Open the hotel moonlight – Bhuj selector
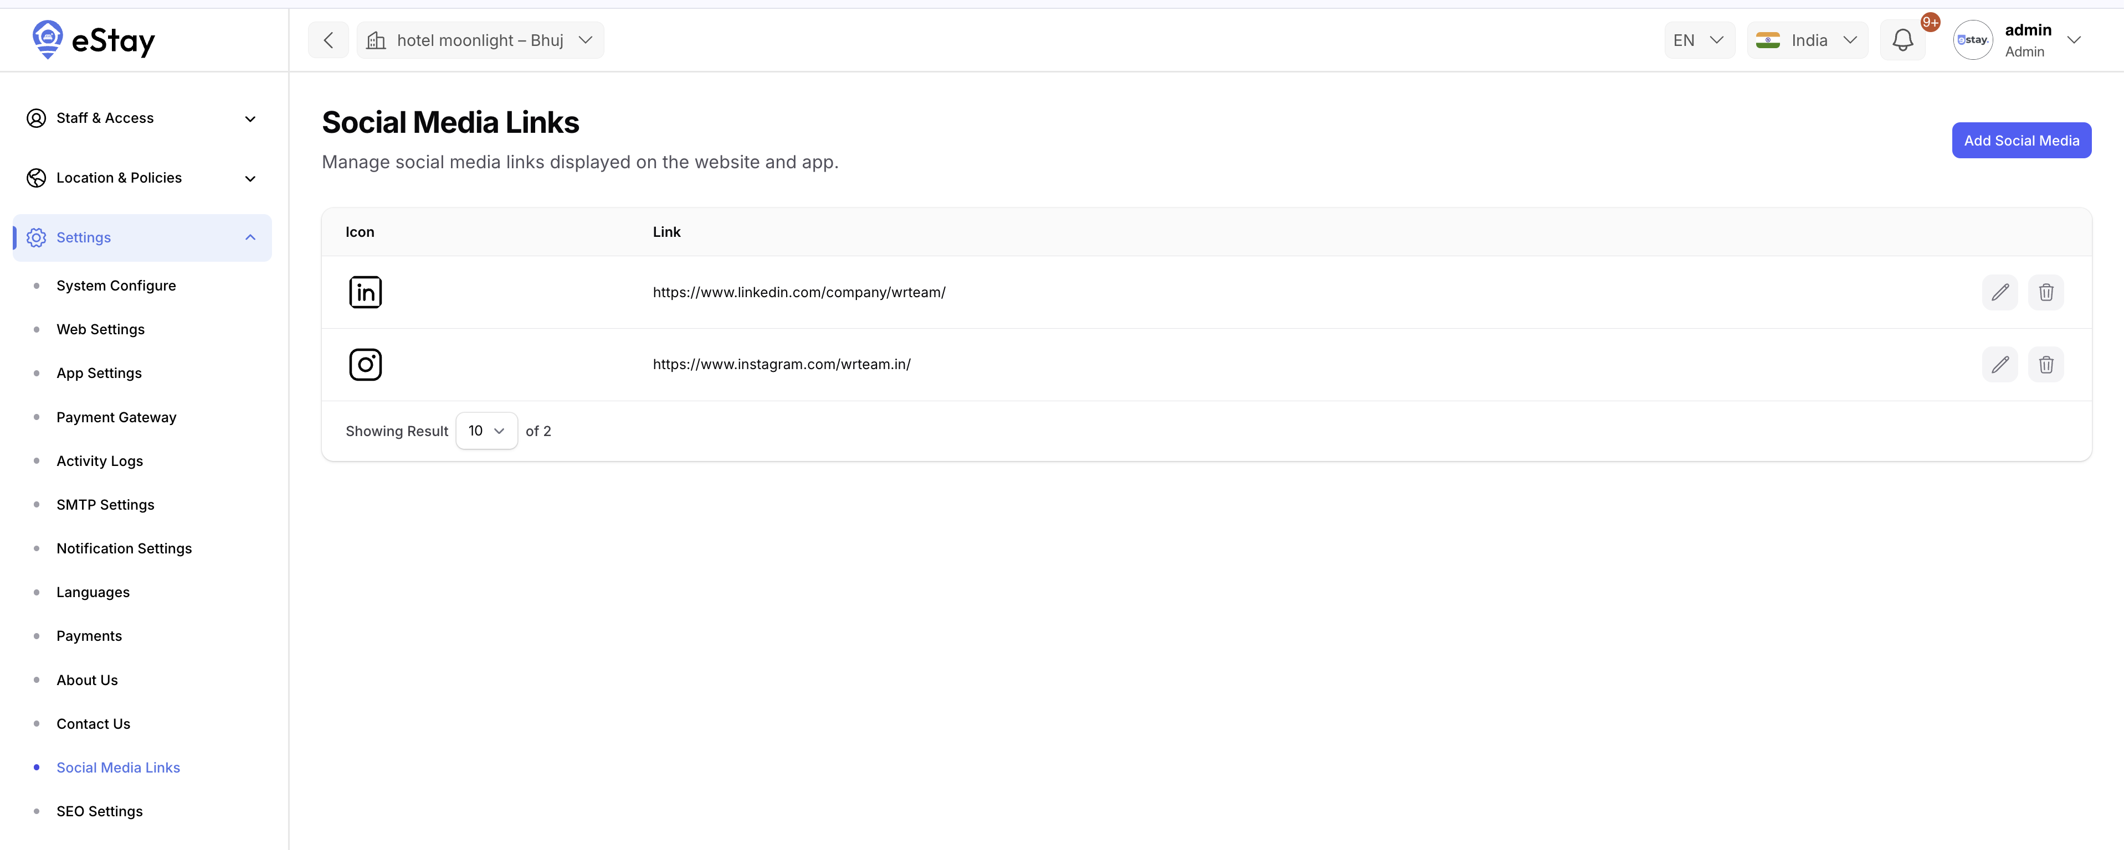 (x=480, y=40)
